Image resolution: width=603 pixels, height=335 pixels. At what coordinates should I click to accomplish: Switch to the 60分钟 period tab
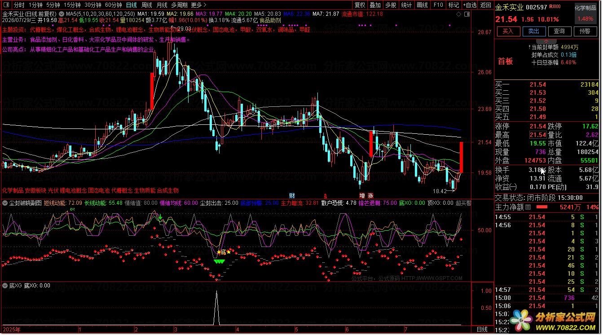click(114, 5)
